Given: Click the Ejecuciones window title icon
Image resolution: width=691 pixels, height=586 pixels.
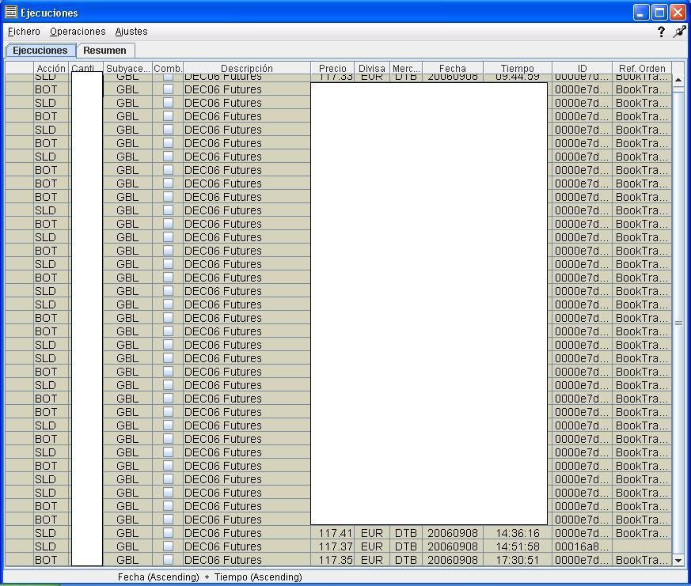Looking at the screenshot, I should [x=11, y=13].
